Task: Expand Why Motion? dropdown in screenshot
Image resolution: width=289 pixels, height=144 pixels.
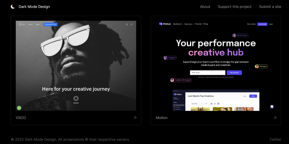Action: pyautogui.click(x=178, y=24)
